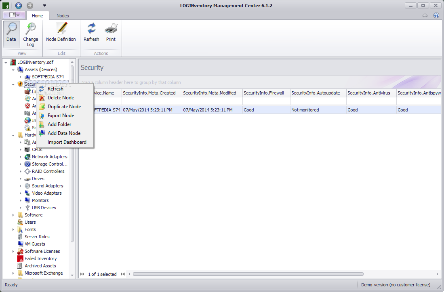This screenshot has width=444, height=292.
Task: Sort by SecurityInfo.Antivirus column
Action: 372,93
